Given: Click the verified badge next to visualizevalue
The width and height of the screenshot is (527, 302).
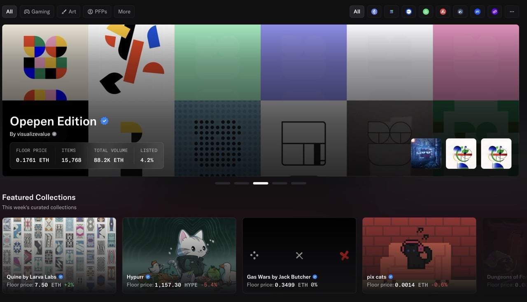Looking at the screenshot, I should (54, 134).
